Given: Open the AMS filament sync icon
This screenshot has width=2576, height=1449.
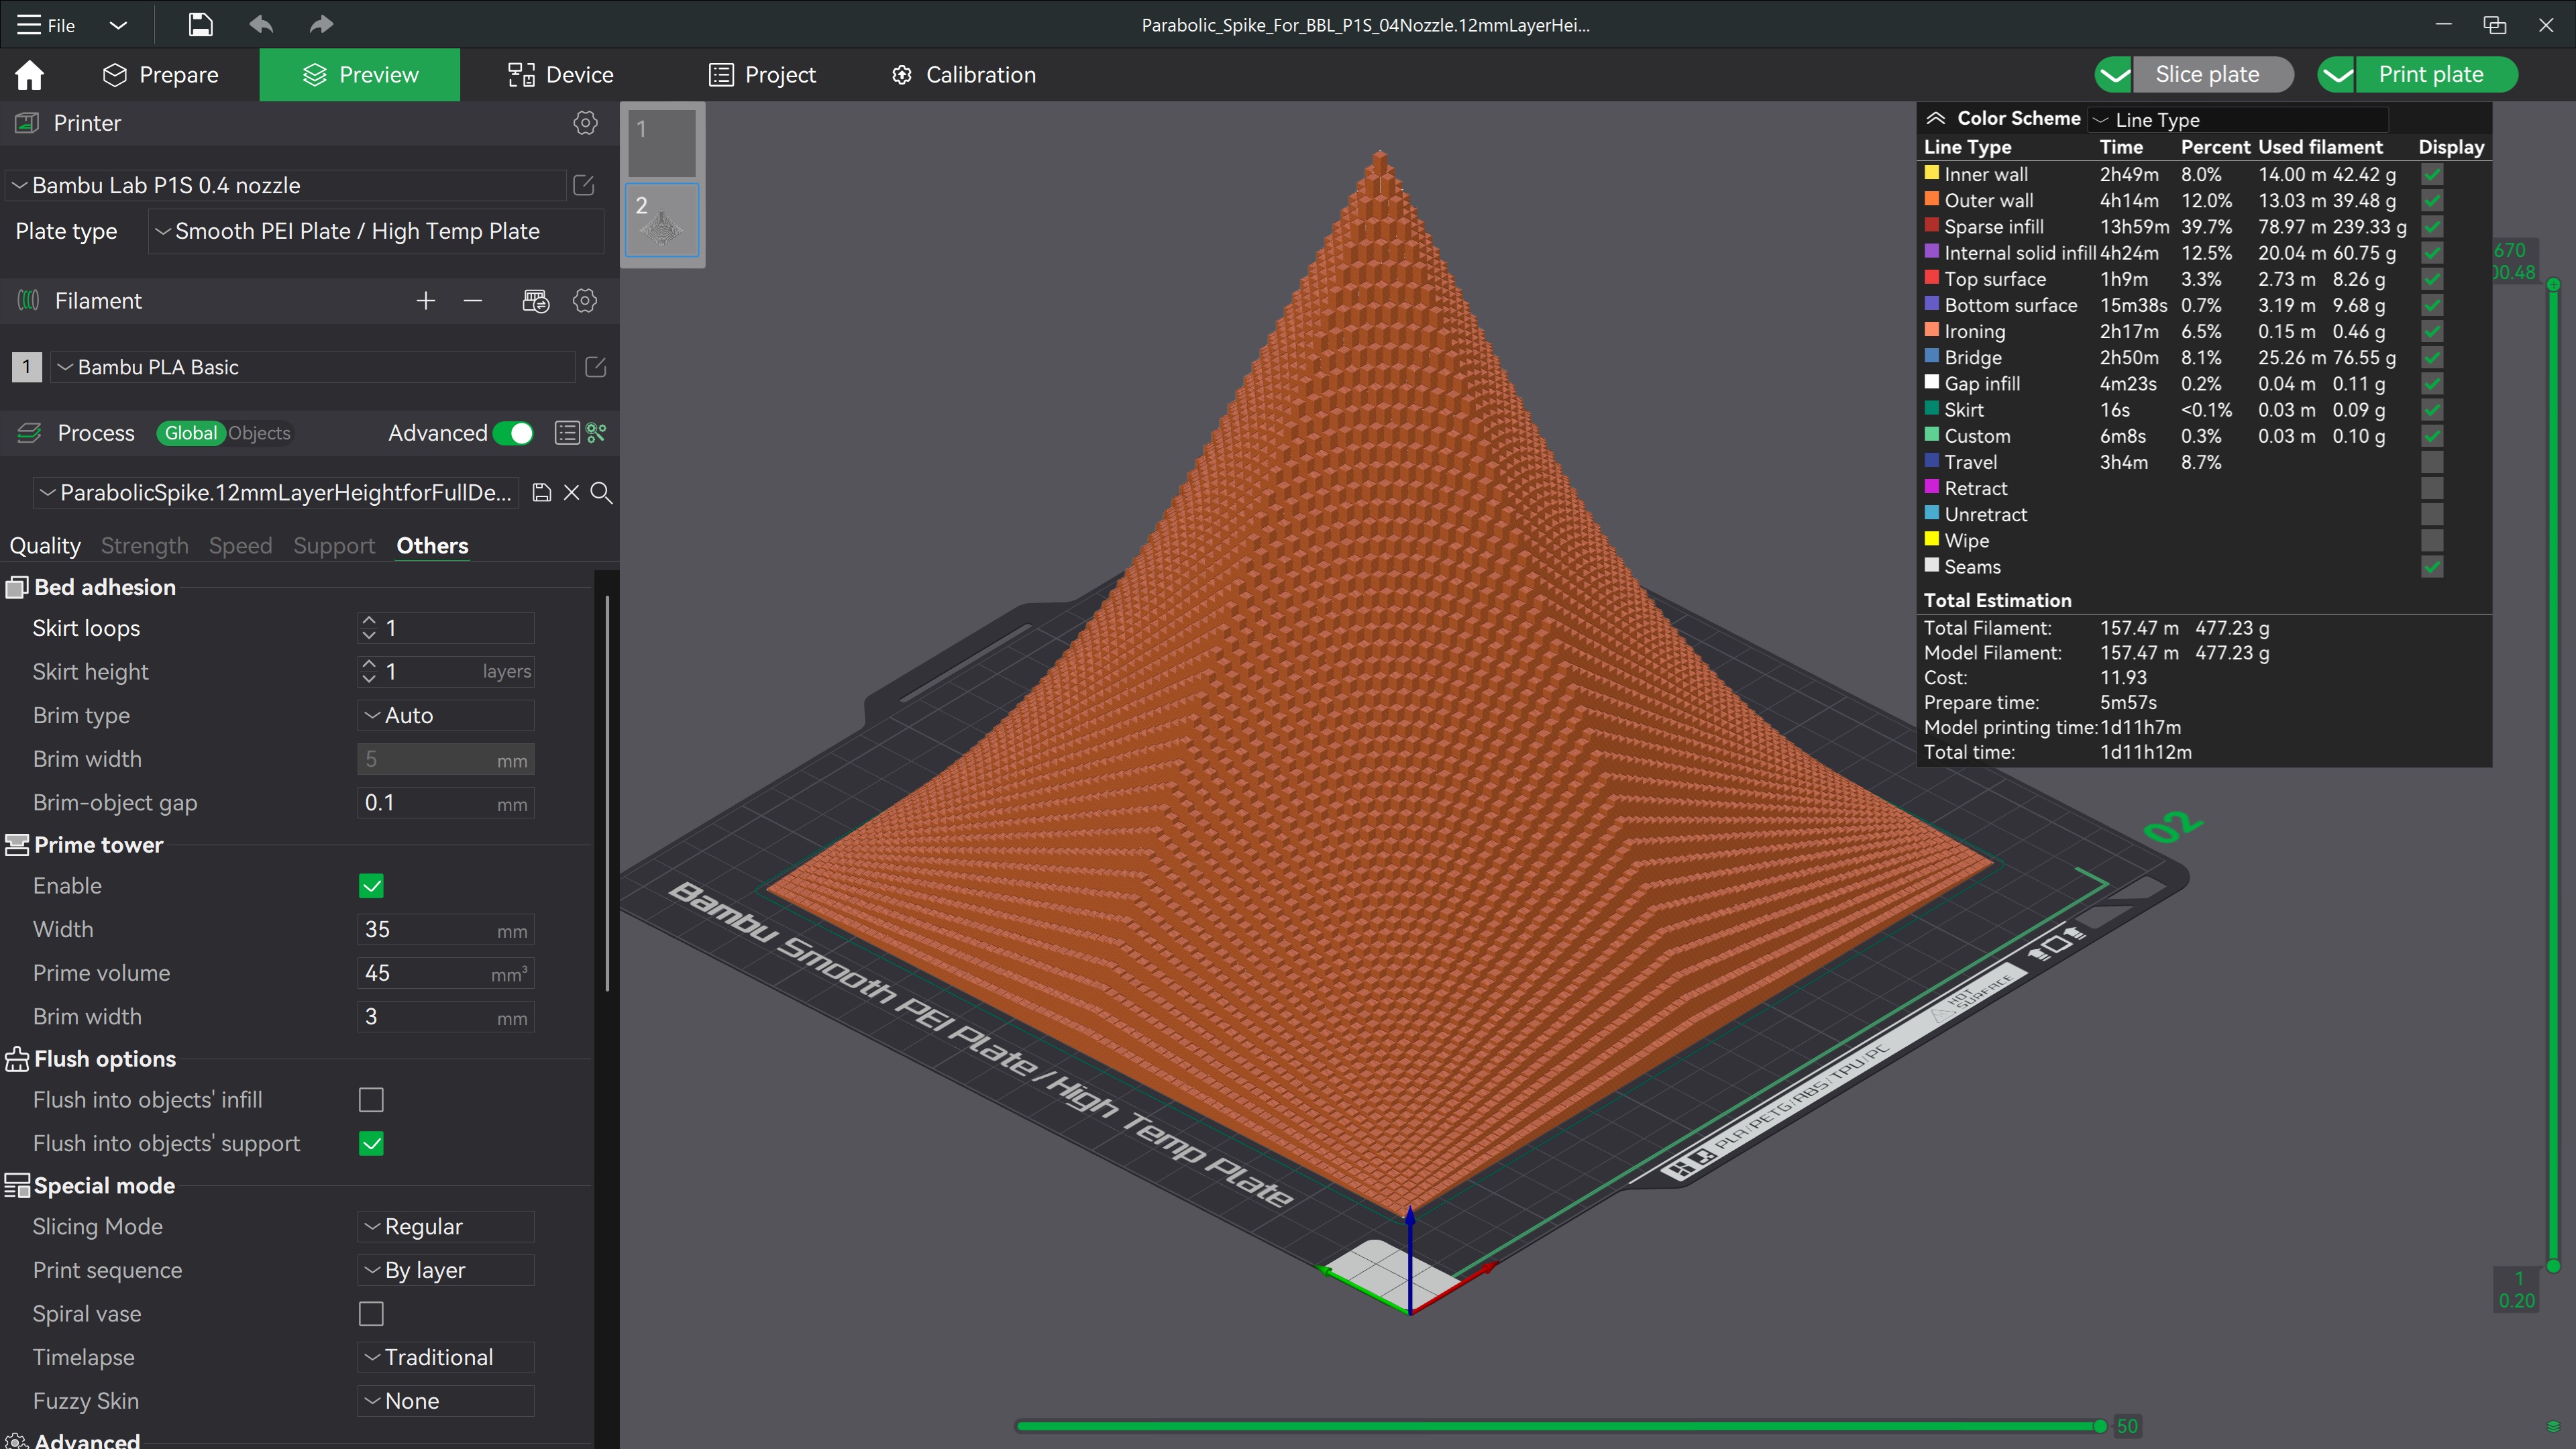Looking at the screenshot, I should [x=536, y=301].
